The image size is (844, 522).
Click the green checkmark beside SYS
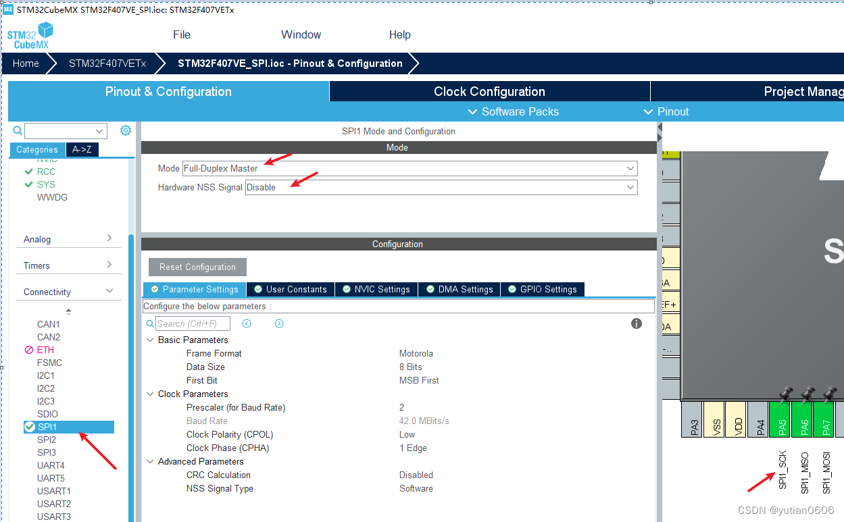pyautogui.click(x=28, y=184)
